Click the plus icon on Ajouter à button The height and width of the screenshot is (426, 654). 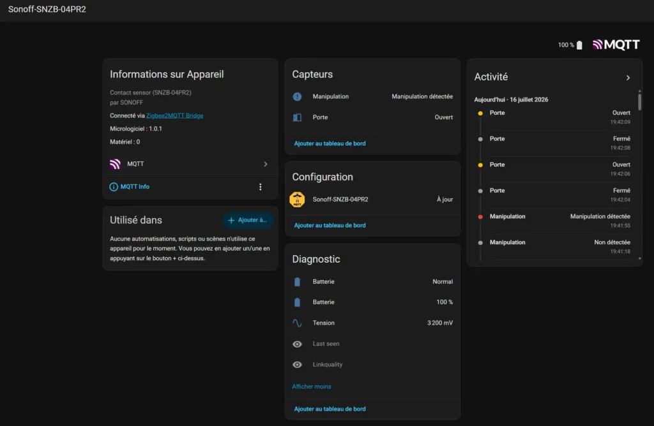pyautogui.click(x=231, y=220)
